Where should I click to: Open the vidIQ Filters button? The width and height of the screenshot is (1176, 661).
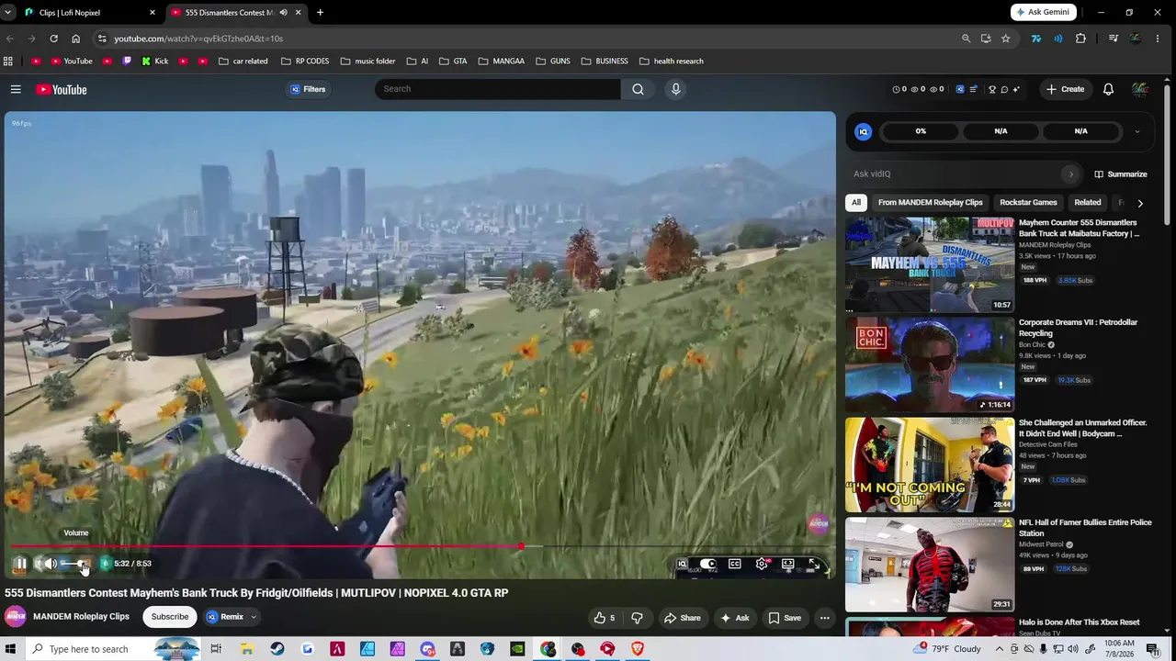point(309,89)
